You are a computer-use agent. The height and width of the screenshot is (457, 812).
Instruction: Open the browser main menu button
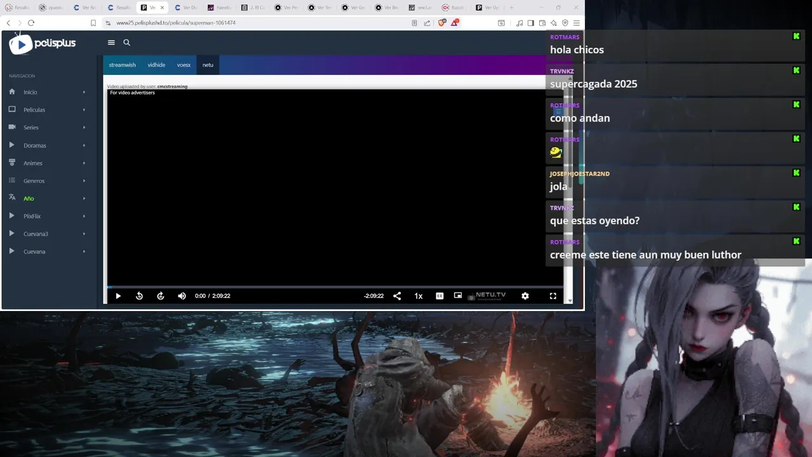click(576, 23)
